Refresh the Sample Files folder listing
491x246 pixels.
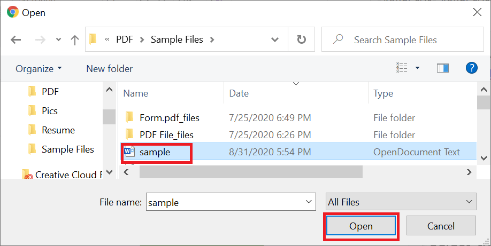(301, 39)
